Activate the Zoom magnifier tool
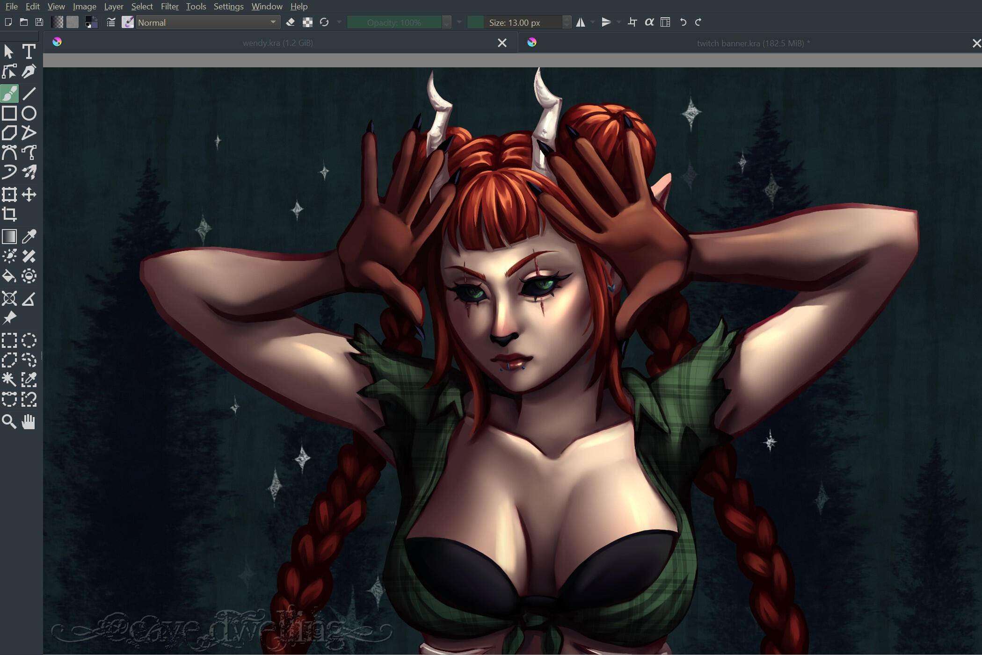 pos(9,422)
